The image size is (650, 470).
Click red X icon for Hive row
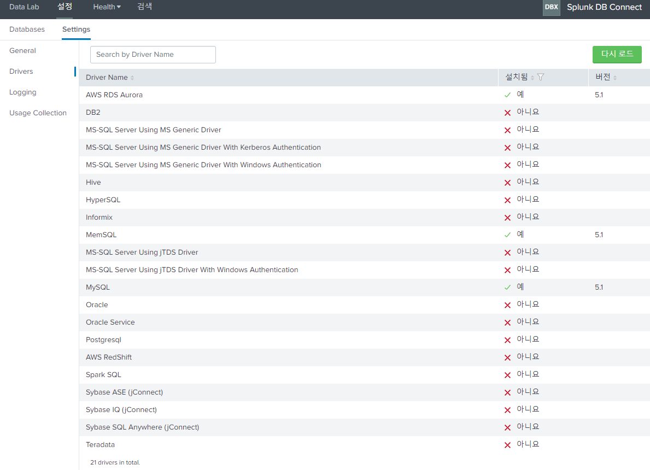[507, 183]
